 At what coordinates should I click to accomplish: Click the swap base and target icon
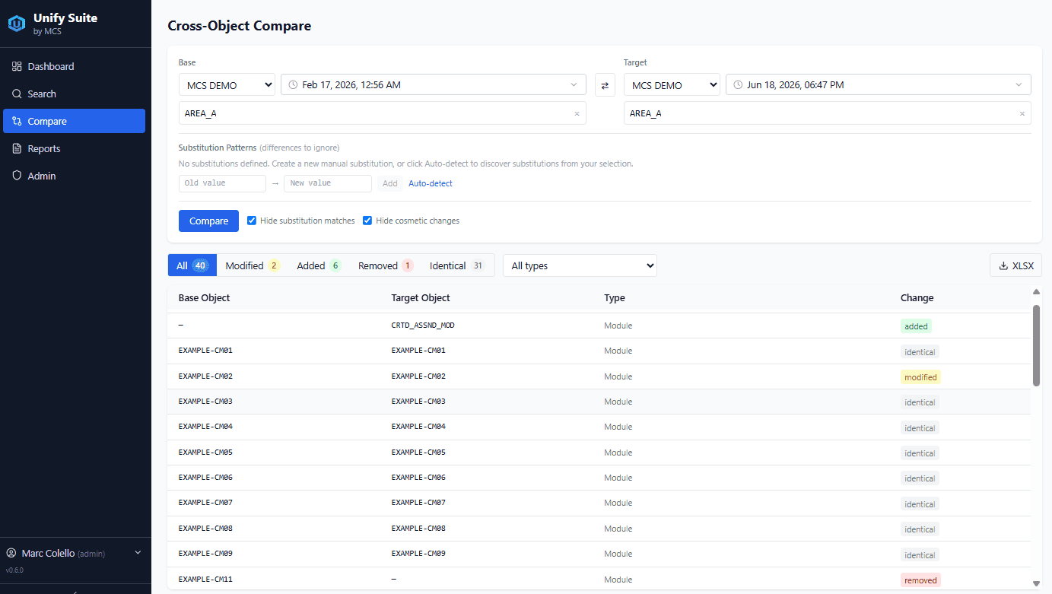point(605,85)
